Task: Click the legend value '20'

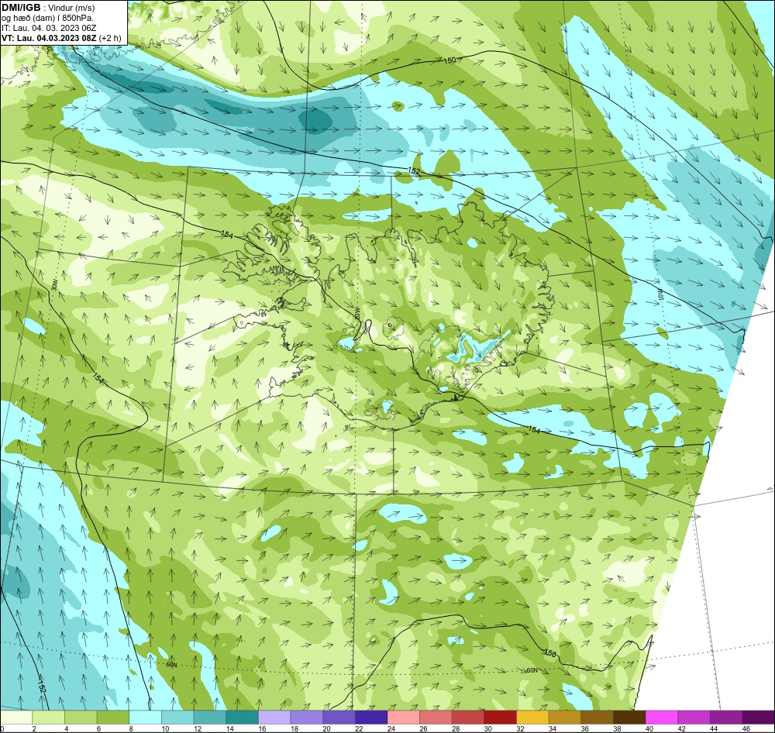Action: pyautogui.click(x=327, y=728)
